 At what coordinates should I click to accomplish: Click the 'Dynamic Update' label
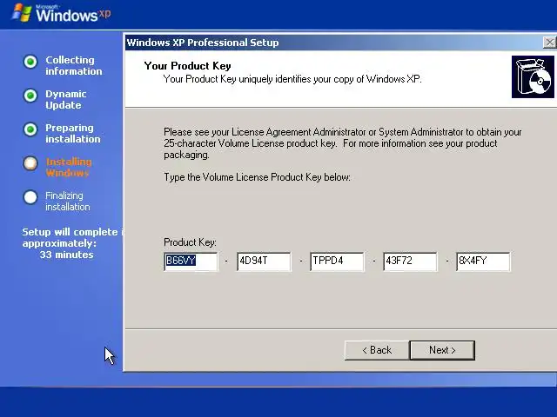pyautogui.click(x=66, y=100)
